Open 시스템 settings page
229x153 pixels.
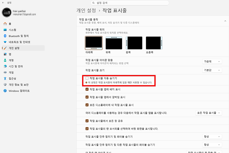[23, 30]
